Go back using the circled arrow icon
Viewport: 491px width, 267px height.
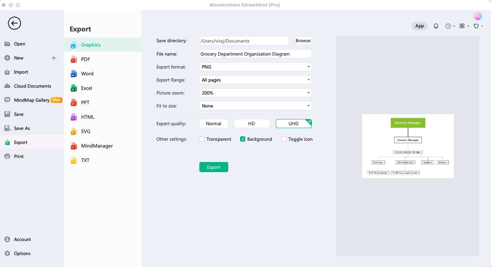(14, 23)
